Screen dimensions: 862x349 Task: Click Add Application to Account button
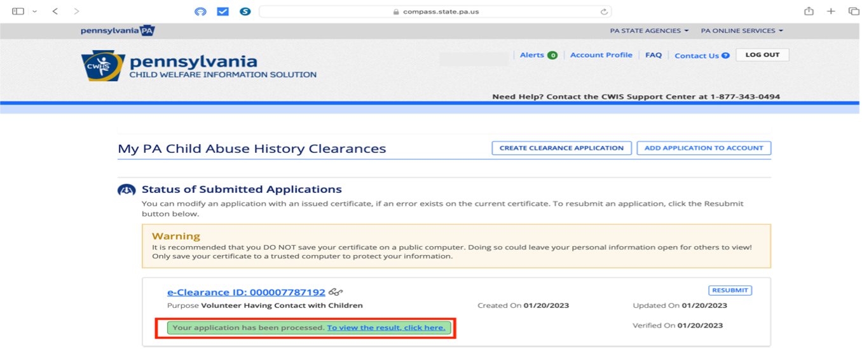[x=703, y=148]
